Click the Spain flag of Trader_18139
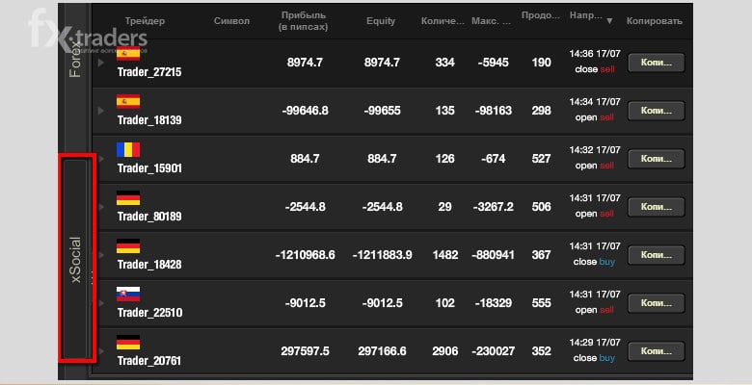Viewport: 752px width, 385px height. coord(128,101)
